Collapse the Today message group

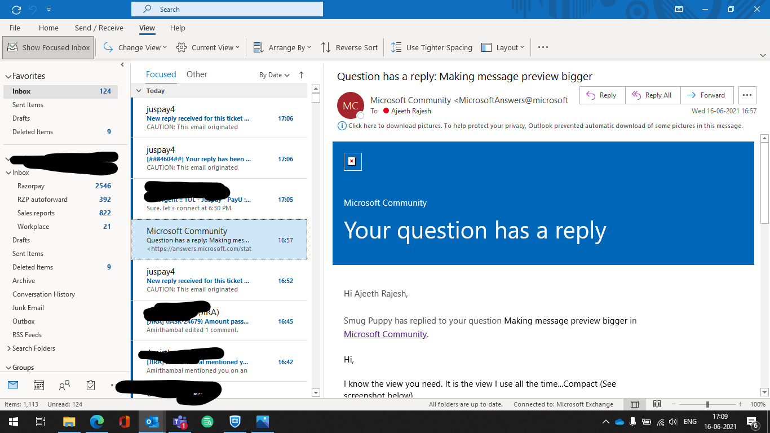139,91
